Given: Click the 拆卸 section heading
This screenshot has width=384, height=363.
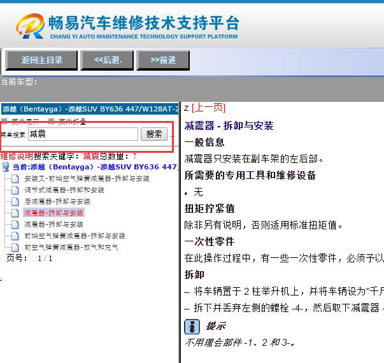Looking at the screenshot, I should pos(194,275).
